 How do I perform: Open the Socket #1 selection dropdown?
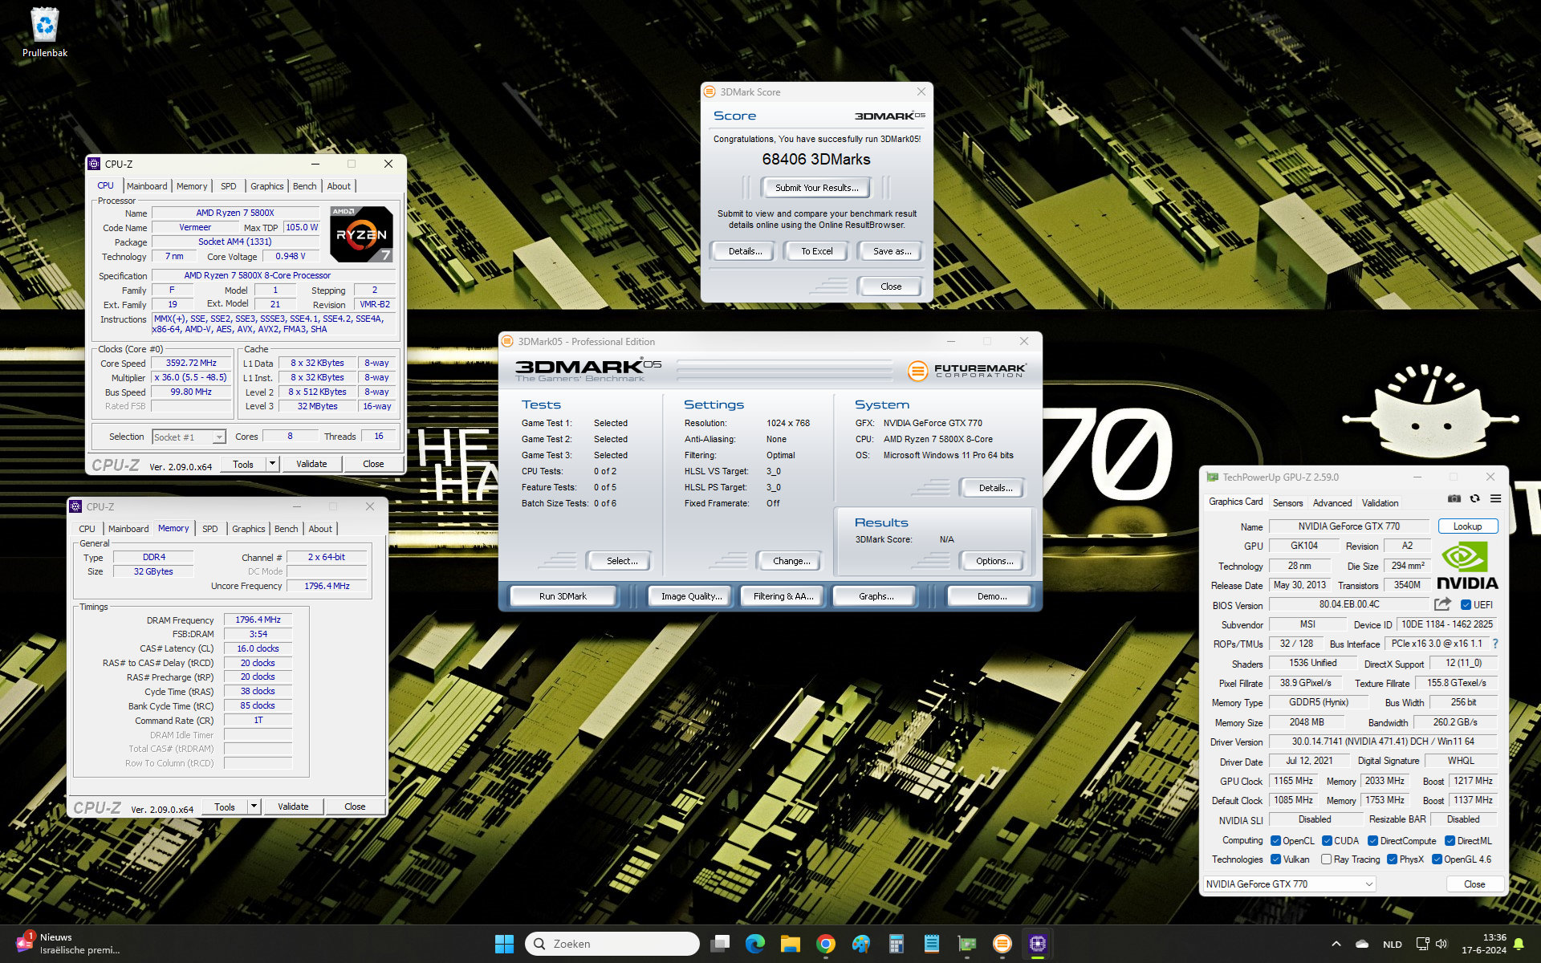pyautogui.click(x=189, y=437)
